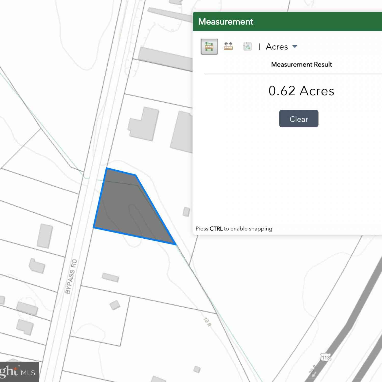Image resolution: width=382 pixels, height=382 pixels.
Task: Click the BYPASS RD road label
Action: click(71, 276)
